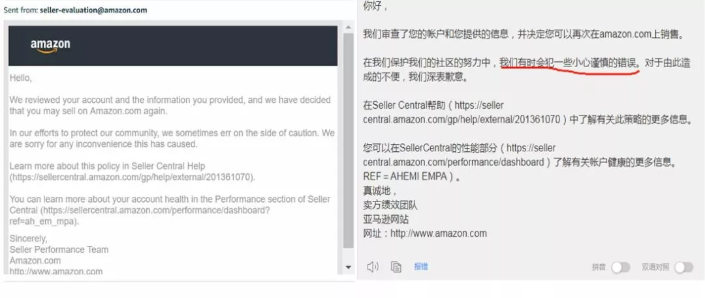Enable the 双语对照 bilingual switch
The image size is (705, 298).
[x=683, y=267]
